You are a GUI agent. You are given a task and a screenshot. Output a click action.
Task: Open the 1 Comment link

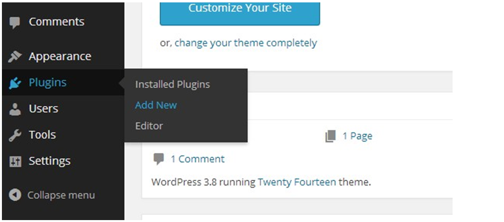point(197,159)
